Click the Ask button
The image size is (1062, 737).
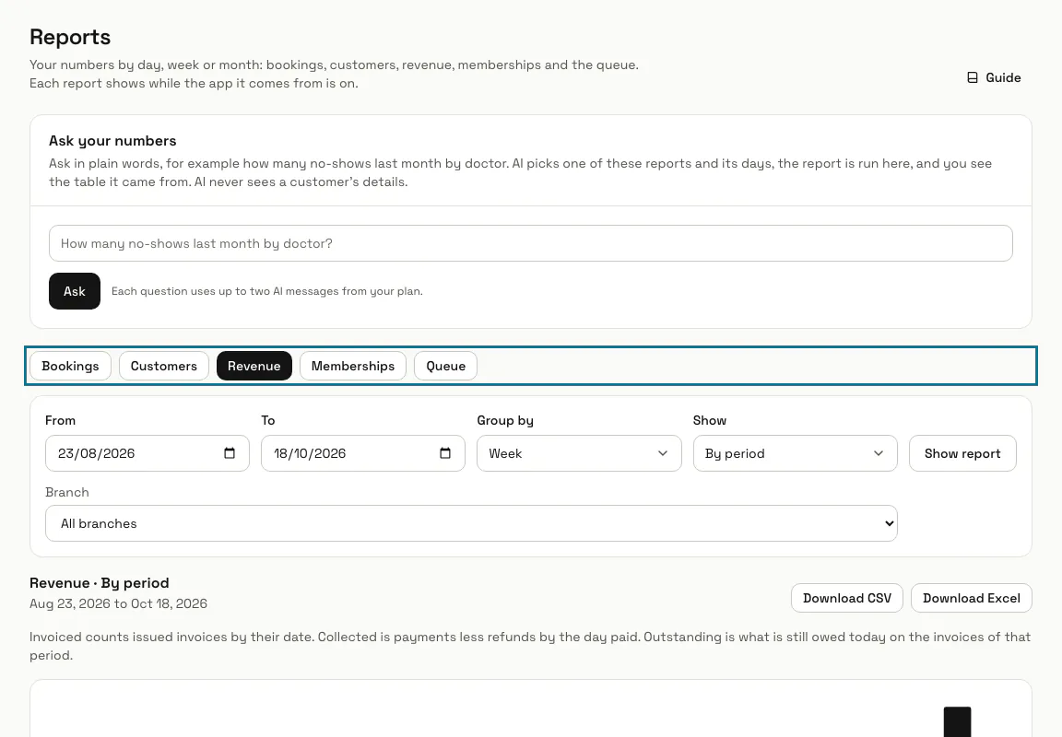coord(75,291)
